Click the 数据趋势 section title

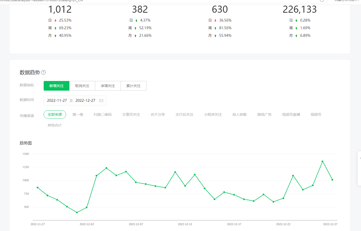[x=30, y=72]
